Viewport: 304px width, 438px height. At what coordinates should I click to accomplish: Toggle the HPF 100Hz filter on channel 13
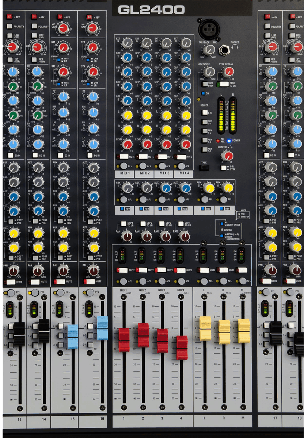[x=9, y=59]
